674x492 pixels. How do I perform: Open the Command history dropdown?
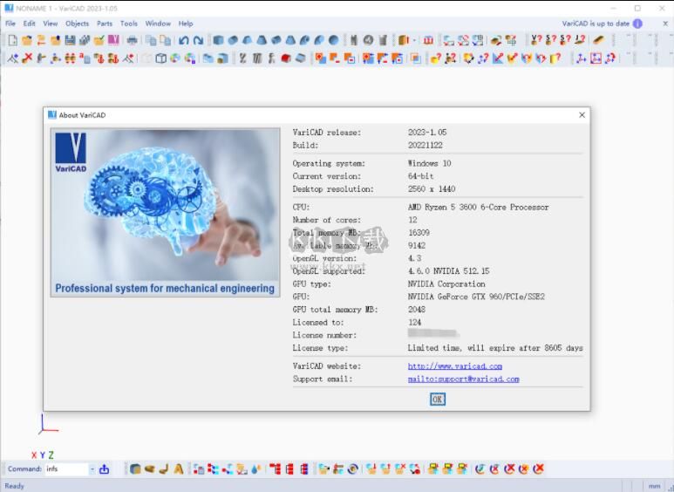click(91, 469)
